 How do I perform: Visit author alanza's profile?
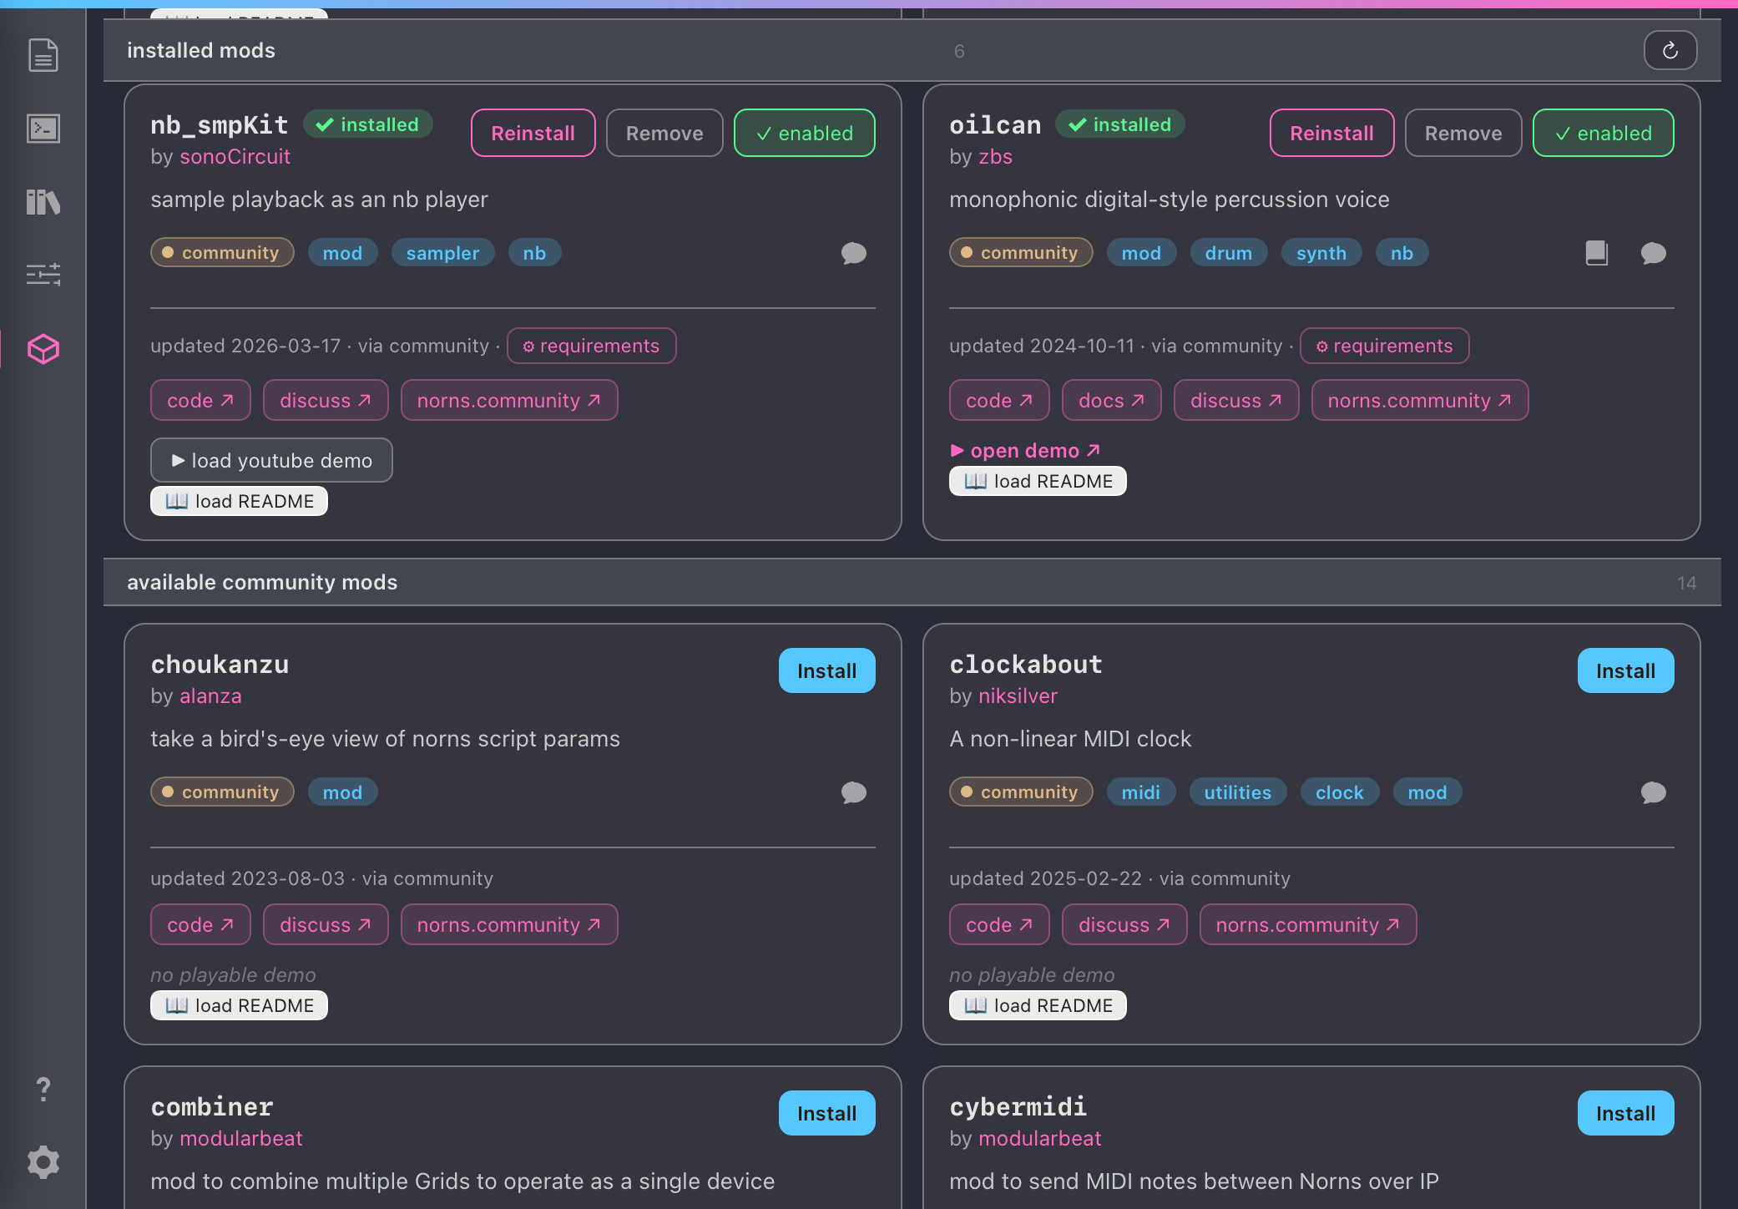click(210, 696)
